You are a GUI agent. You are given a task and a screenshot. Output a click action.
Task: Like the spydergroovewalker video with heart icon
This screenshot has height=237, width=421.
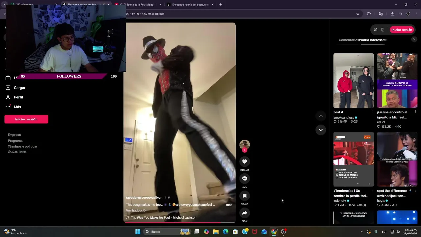245,161
